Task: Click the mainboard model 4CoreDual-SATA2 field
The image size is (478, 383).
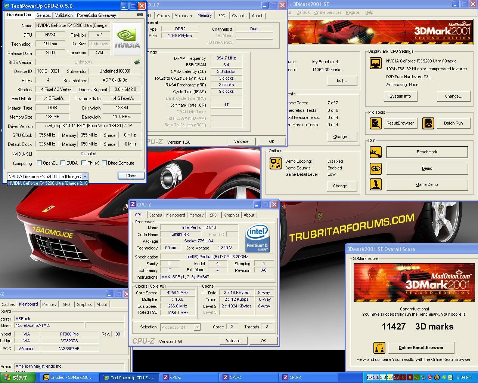Action: pyautogui.click(x=49, y=325)
